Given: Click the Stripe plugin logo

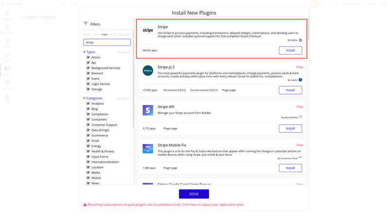Looking at the screenshot, I should (148, 30).
